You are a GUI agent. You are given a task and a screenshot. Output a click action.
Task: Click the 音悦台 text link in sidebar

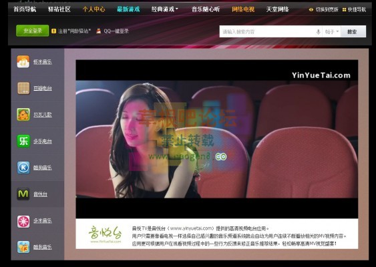(x=40, y=194)
